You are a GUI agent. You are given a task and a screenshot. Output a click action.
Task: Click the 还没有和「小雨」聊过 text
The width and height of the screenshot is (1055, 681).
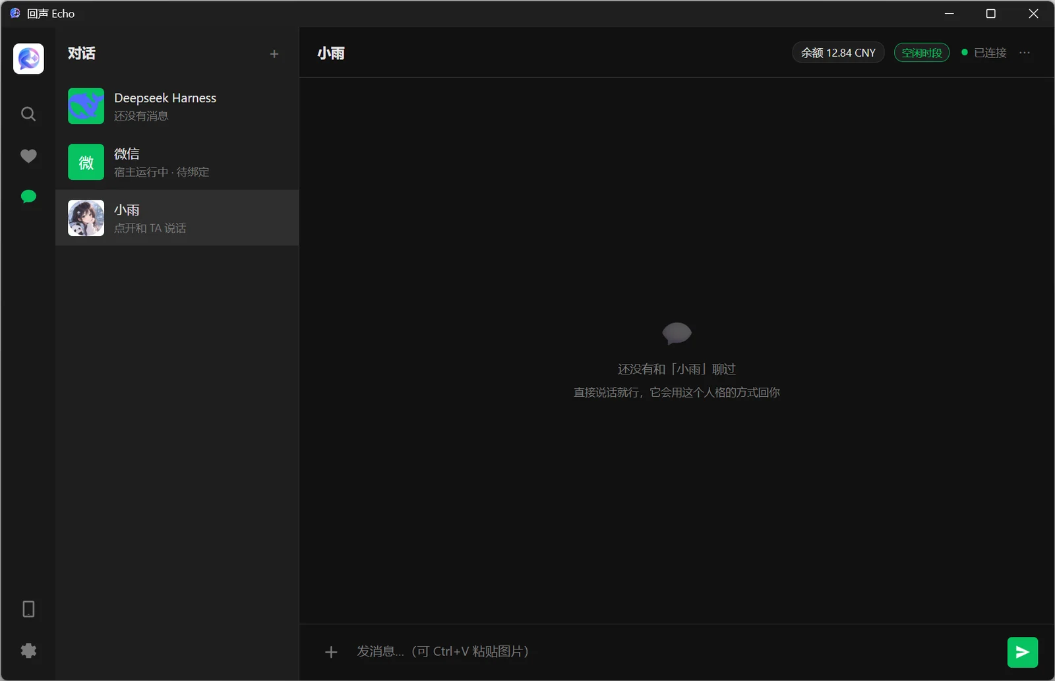click(x=677, y=369)
